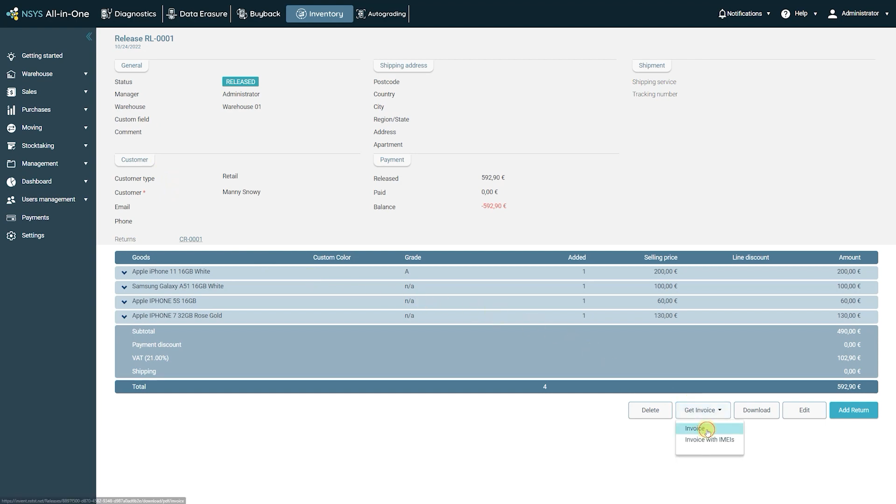The image size is (896, 504).
Task: Click the Help question mark icon
Action: point(785,14)
